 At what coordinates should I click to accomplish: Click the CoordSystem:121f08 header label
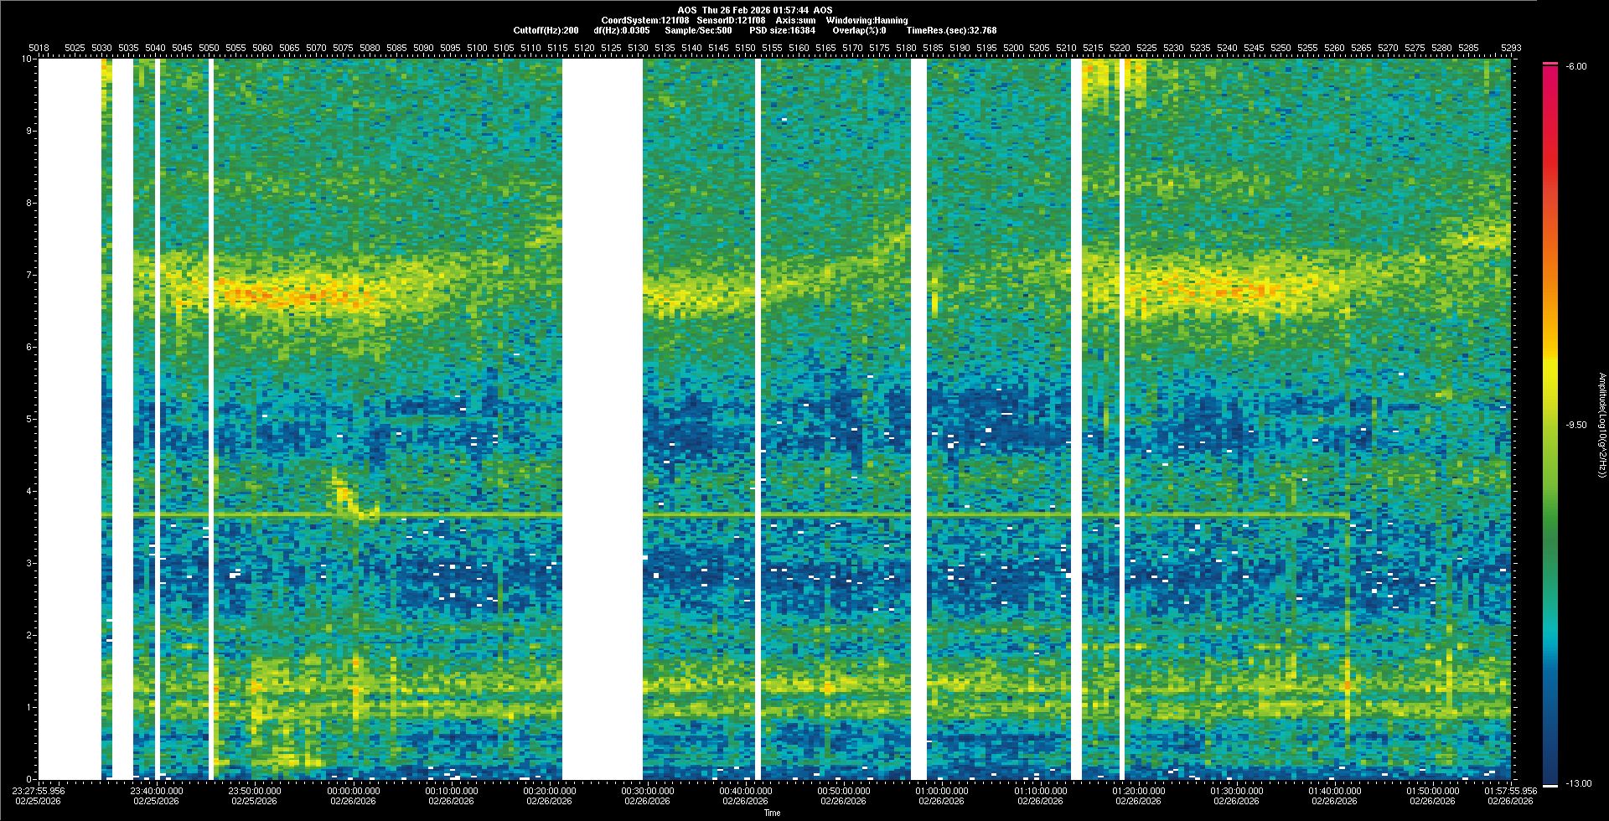click(644, 20)
